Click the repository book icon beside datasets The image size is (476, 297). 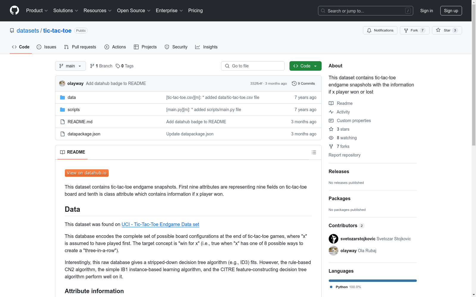(12, 31)
